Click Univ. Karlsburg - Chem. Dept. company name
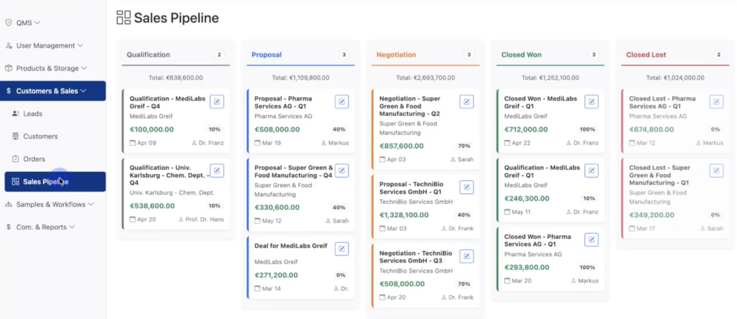Image resolution: width=737 pixels, height=319 pixels. pyautogui.click(x=172, y=193)
